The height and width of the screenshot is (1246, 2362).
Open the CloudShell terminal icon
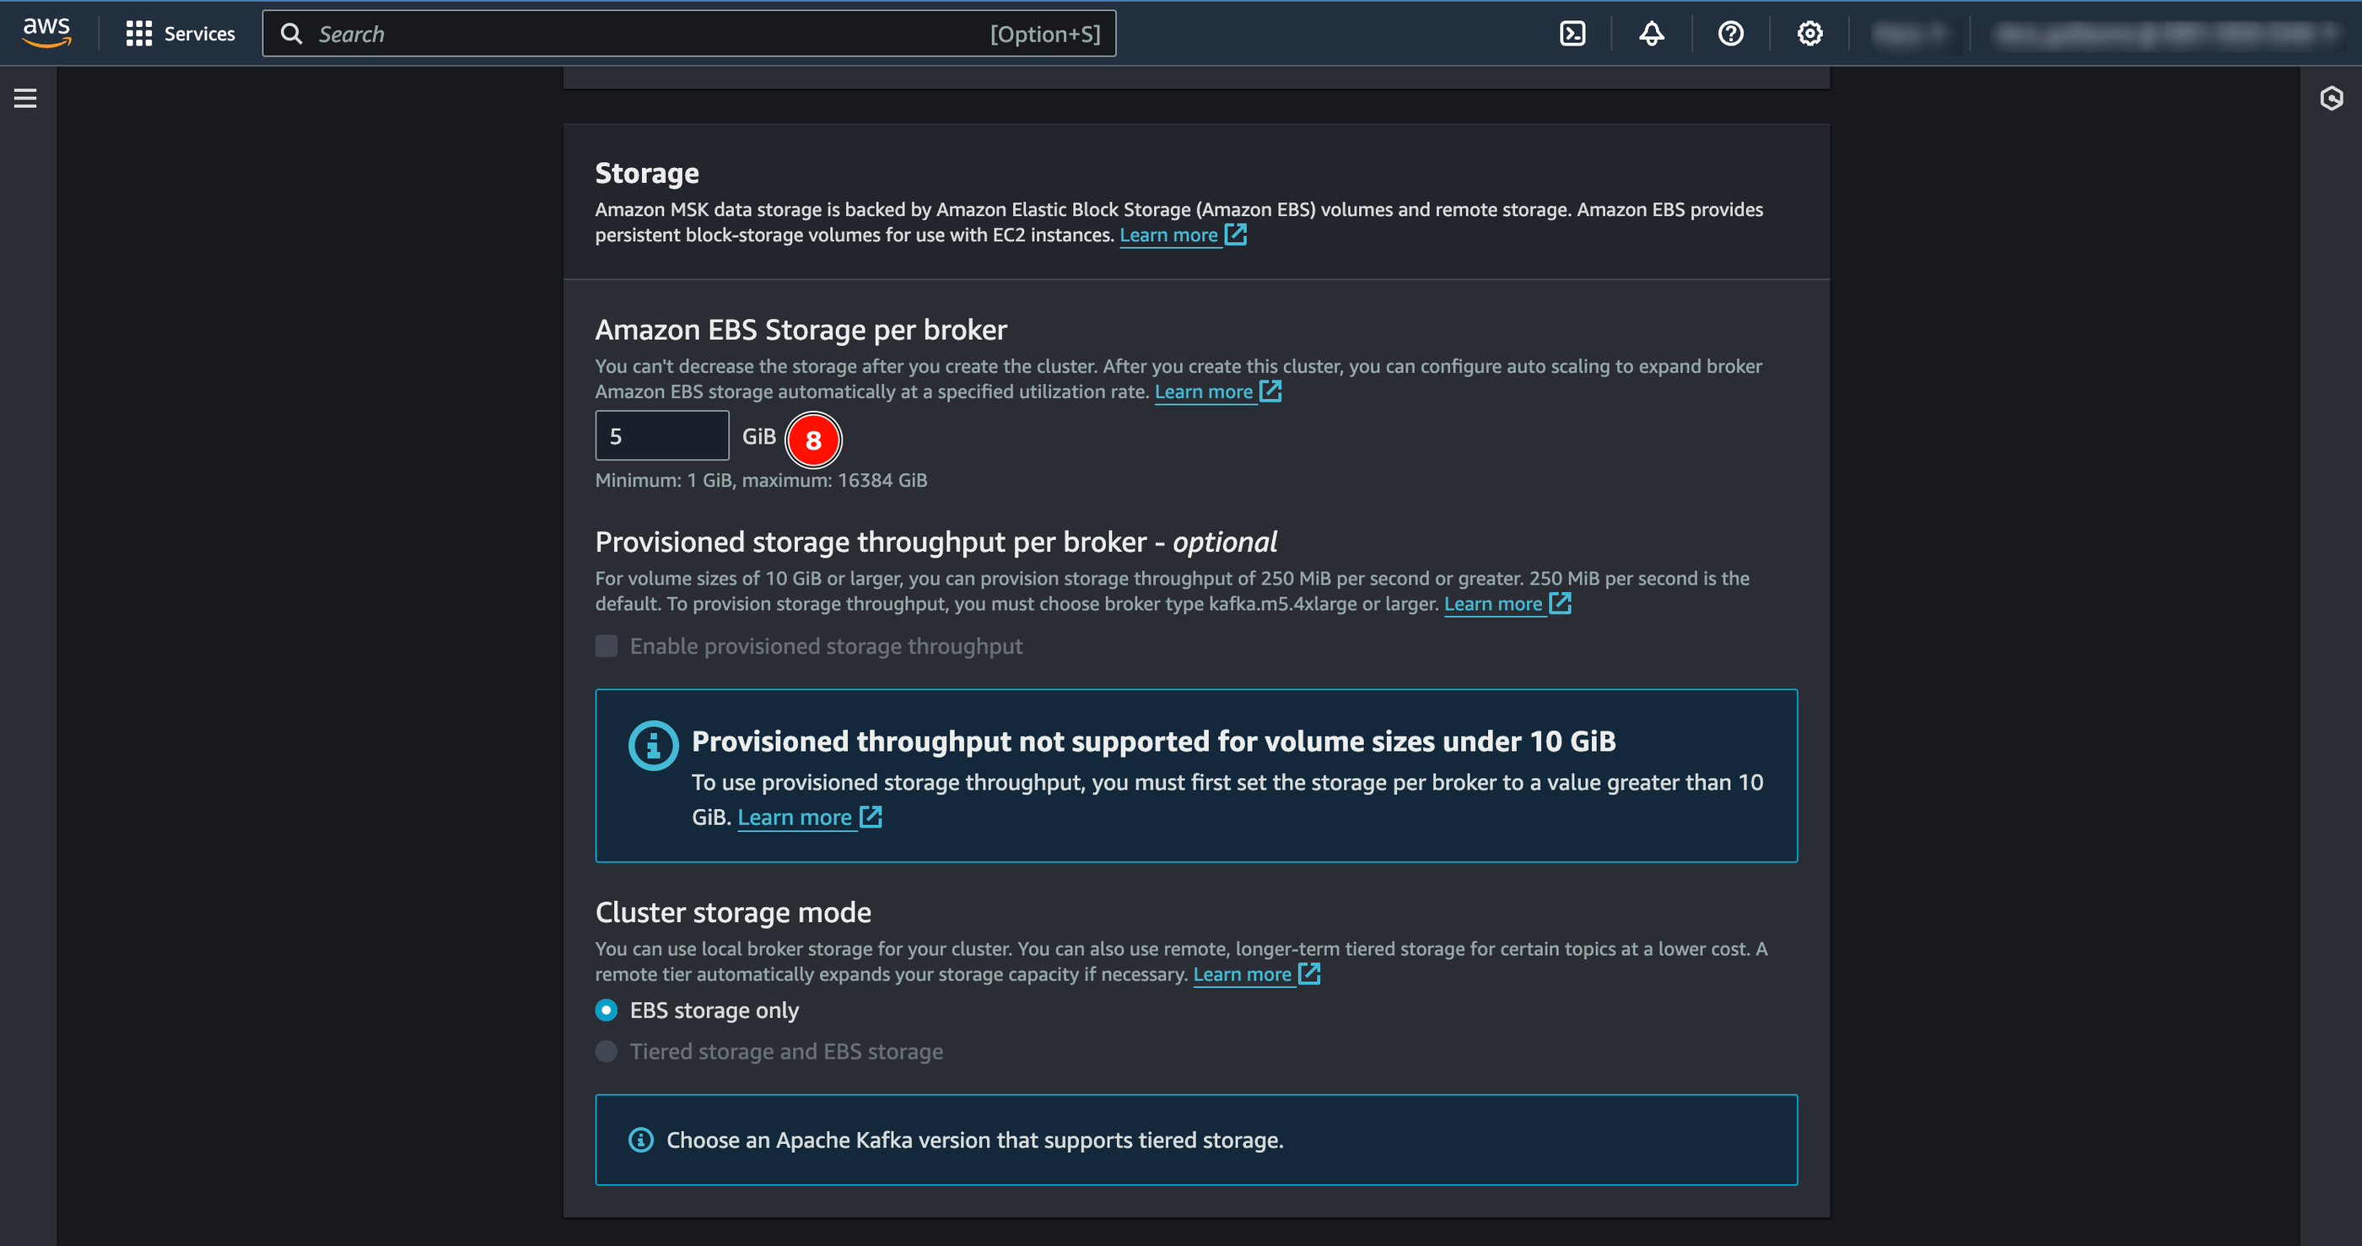click(x=1572, y=34)
